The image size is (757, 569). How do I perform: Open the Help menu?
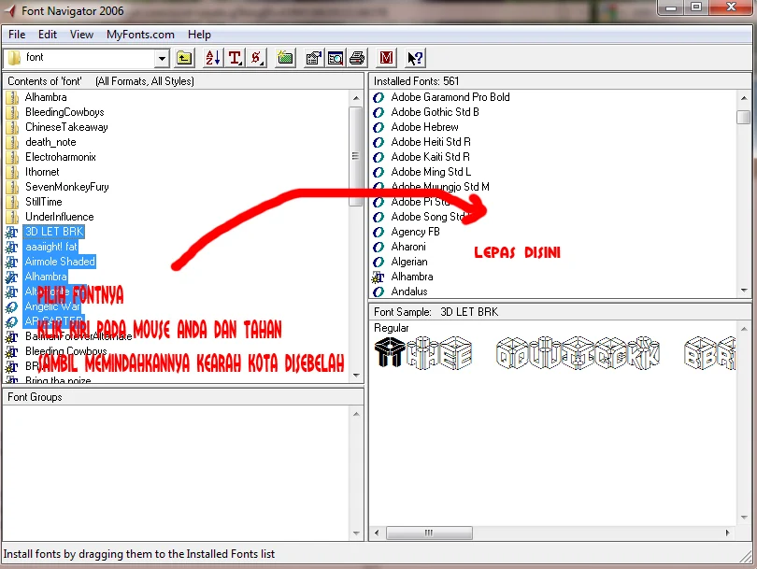pos(199,35)
